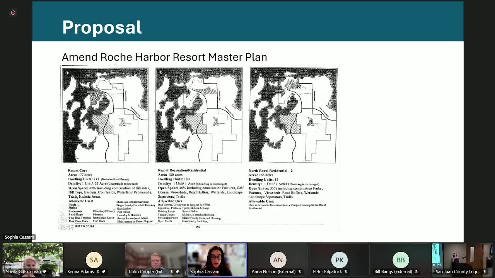Click the AN avatar for Anna Nelson
Screen dimensions: 495x278
click(x=278, y=260)
